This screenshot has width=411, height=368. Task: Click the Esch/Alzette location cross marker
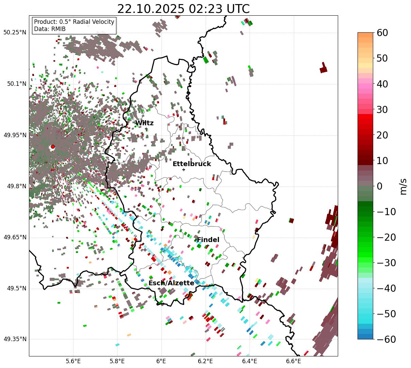click(x=159, y=289)
